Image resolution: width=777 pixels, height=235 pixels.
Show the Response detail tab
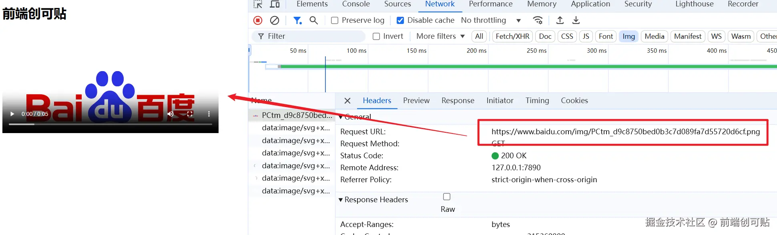point(458,101)
